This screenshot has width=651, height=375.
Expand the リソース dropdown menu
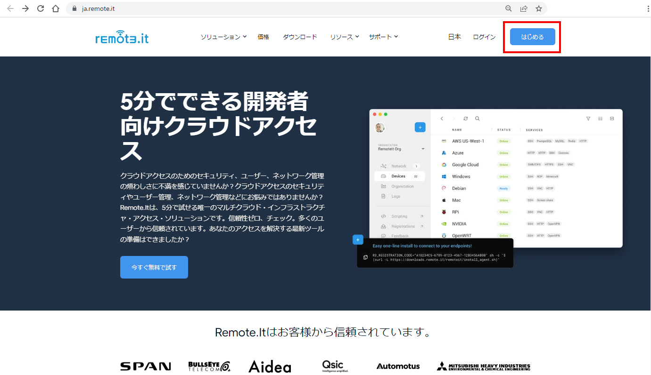(x=344, y=37)
